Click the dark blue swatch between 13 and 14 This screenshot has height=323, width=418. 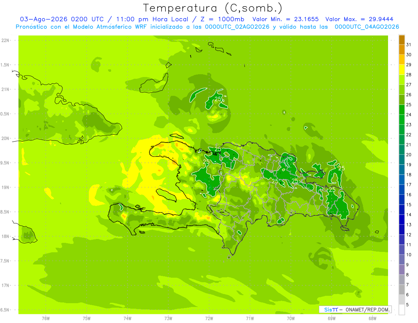pyautogui.click(x=402, y=220)
